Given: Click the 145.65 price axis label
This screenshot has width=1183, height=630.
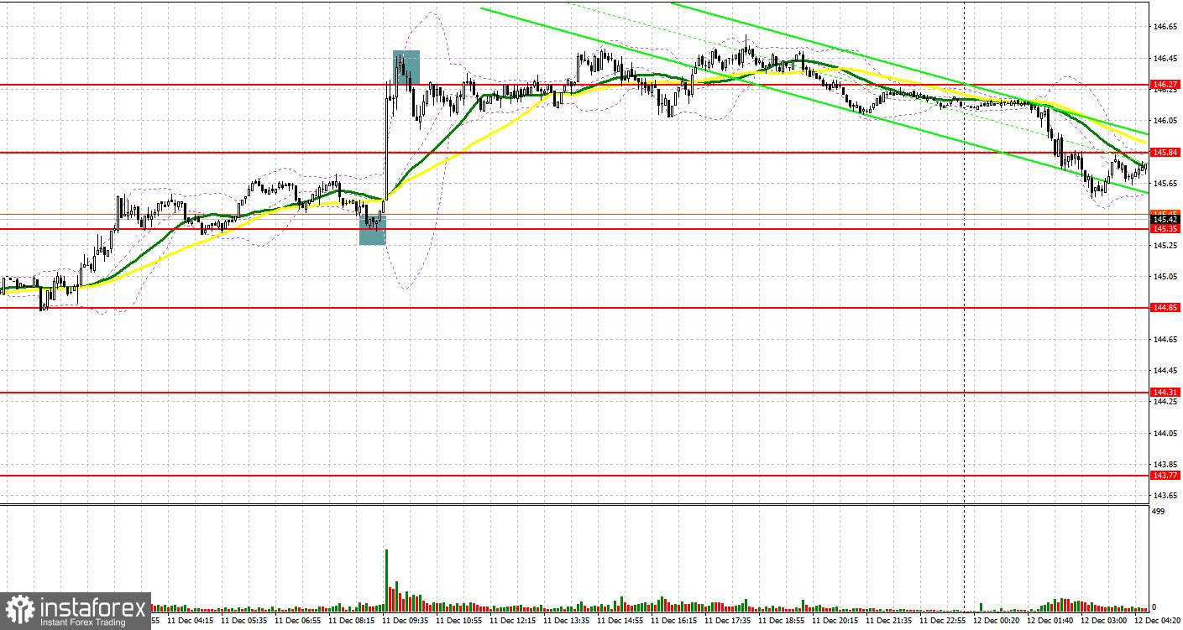Looking at the screenshot, I should 1164,183.
